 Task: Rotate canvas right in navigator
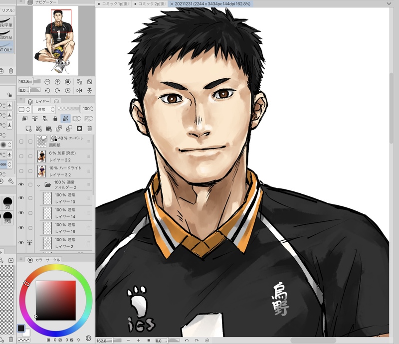pyautogui.click(x=57, y=90)
